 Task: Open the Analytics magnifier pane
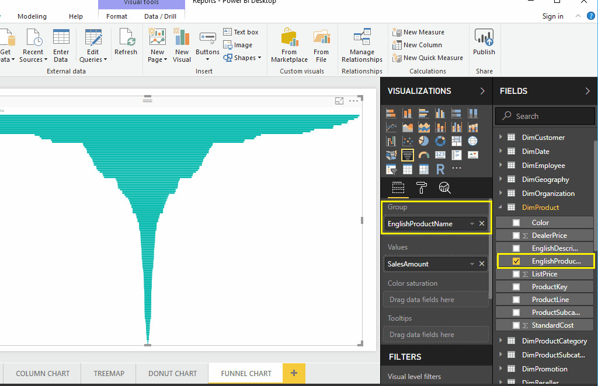point(444,187)
